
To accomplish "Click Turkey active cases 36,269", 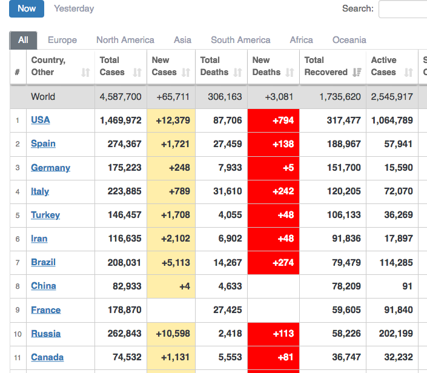I will tap(399, 215).
